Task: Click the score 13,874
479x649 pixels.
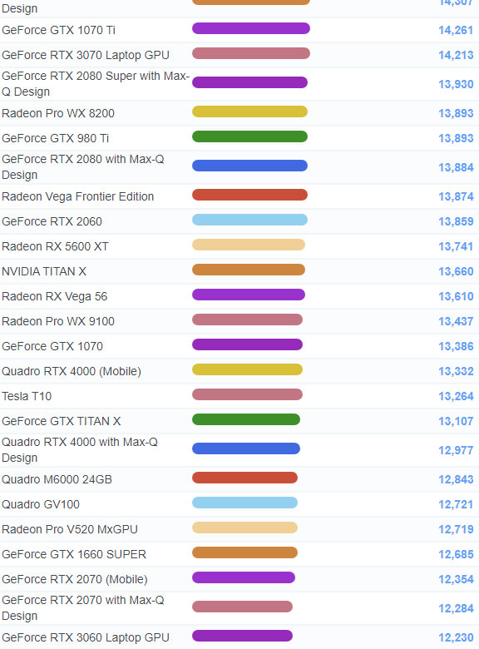Action: click(x=456, y=196)
